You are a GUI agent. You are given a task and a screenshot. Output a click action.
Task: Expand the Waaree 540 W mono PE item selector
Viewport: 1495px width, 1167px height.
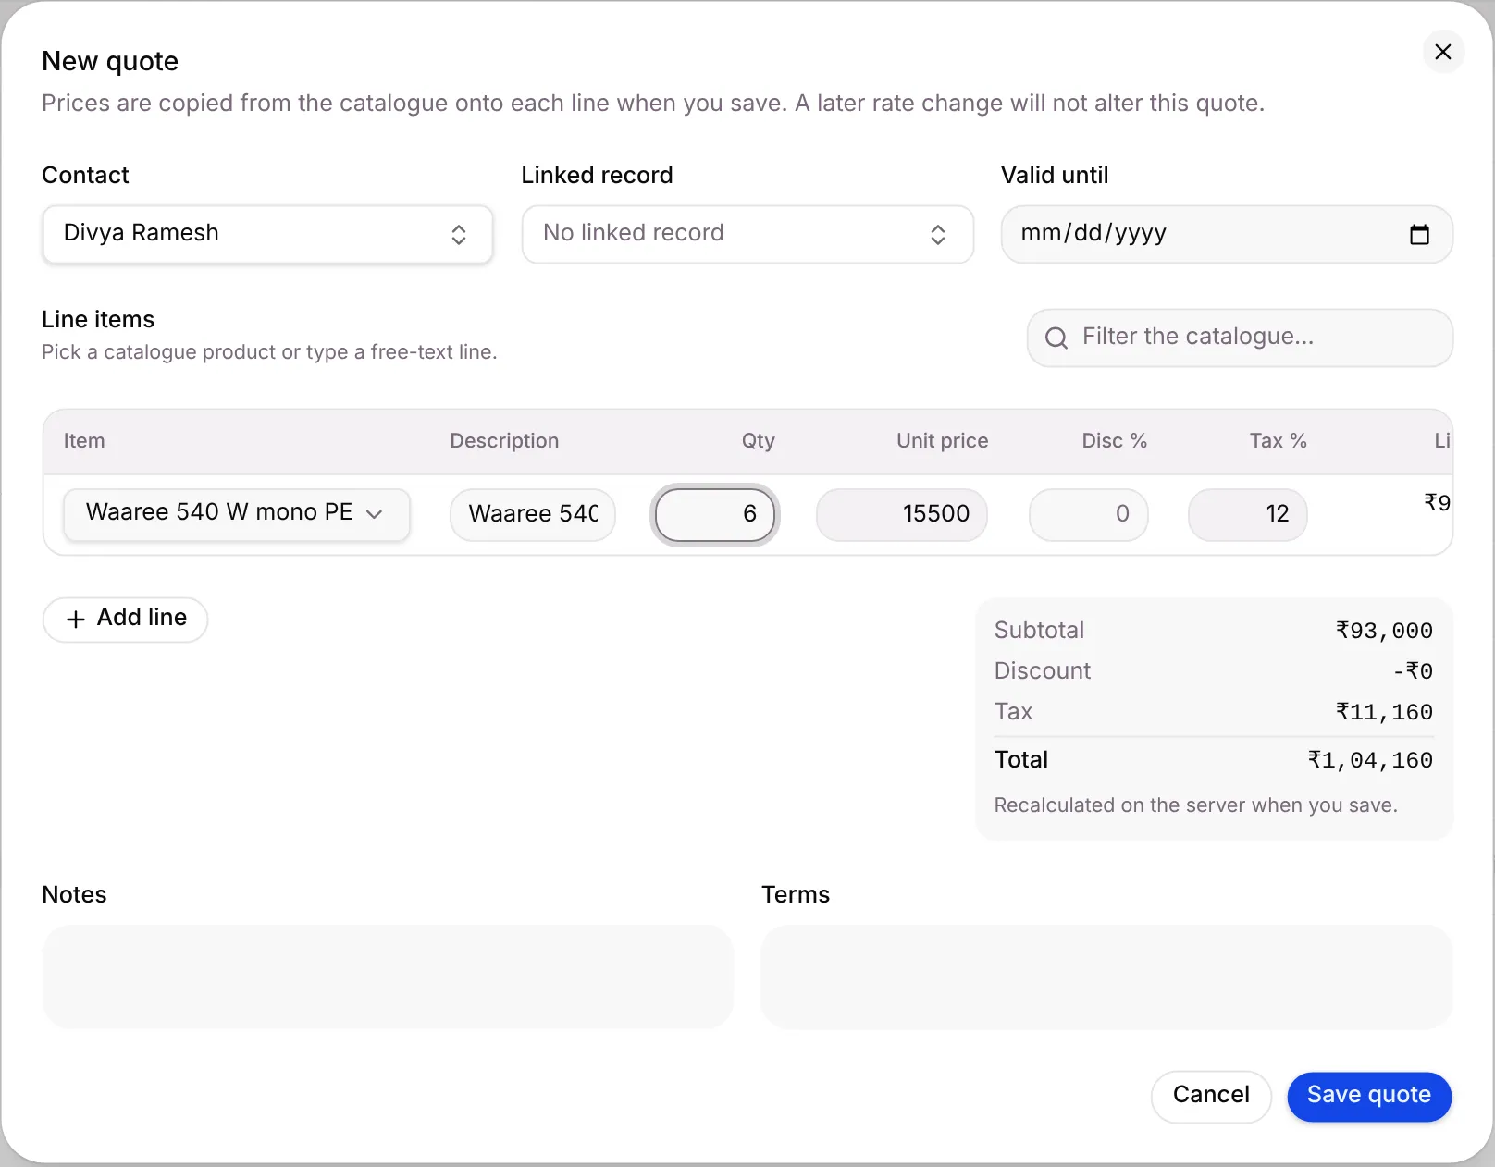tap(237, 513)
